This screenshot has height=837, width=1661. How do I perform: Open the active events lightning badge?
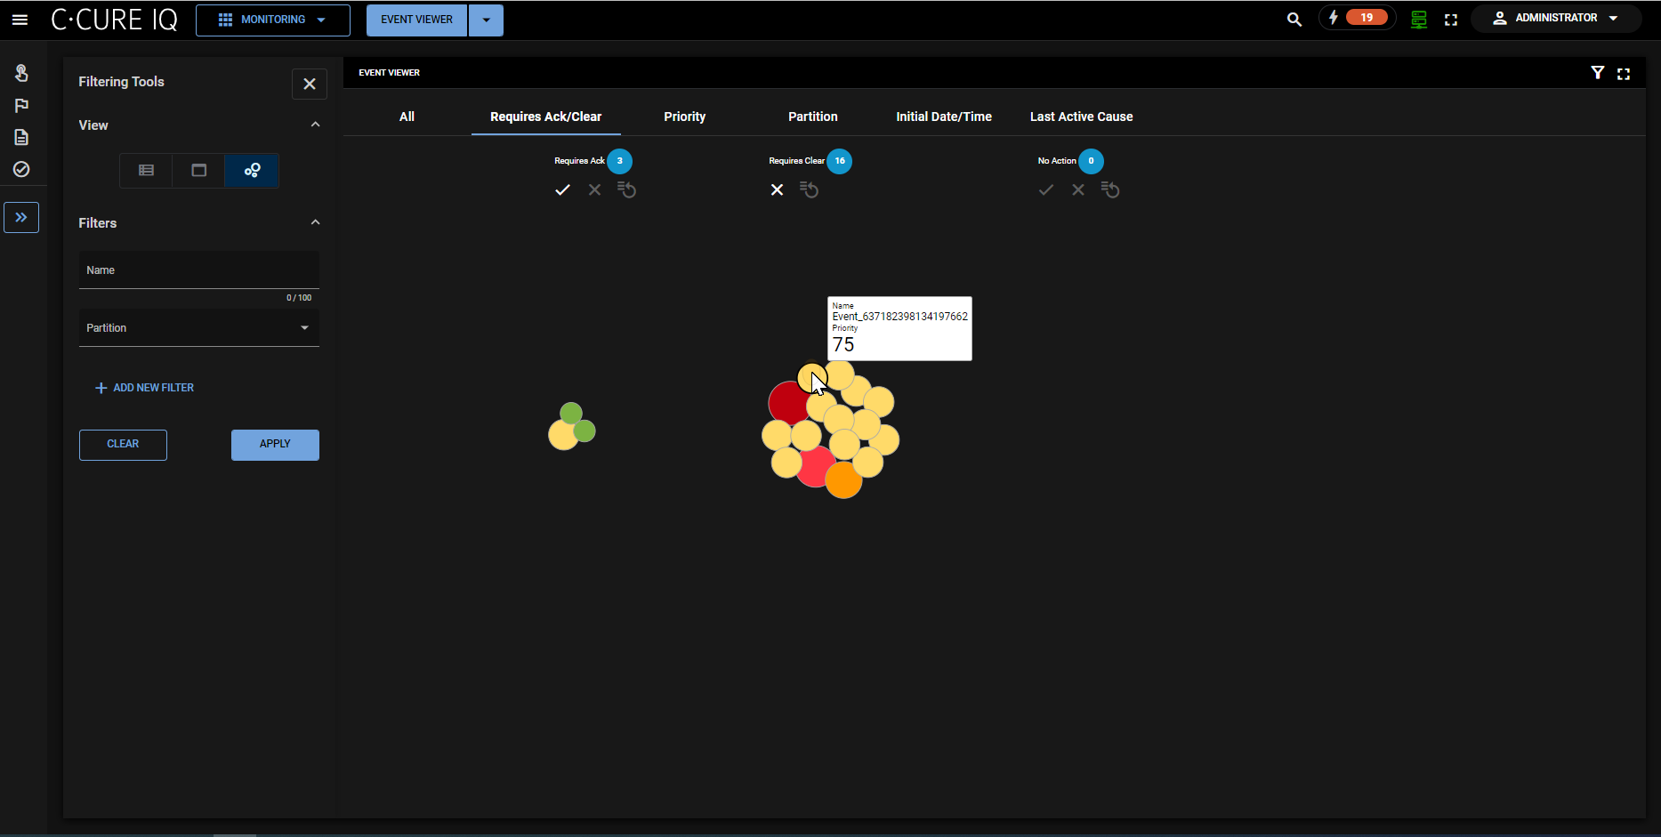[x=1357, y=18]
